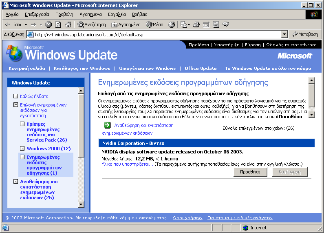Click green arrow review-and-install icon
The image size is (324, 233).
[107, 125]
